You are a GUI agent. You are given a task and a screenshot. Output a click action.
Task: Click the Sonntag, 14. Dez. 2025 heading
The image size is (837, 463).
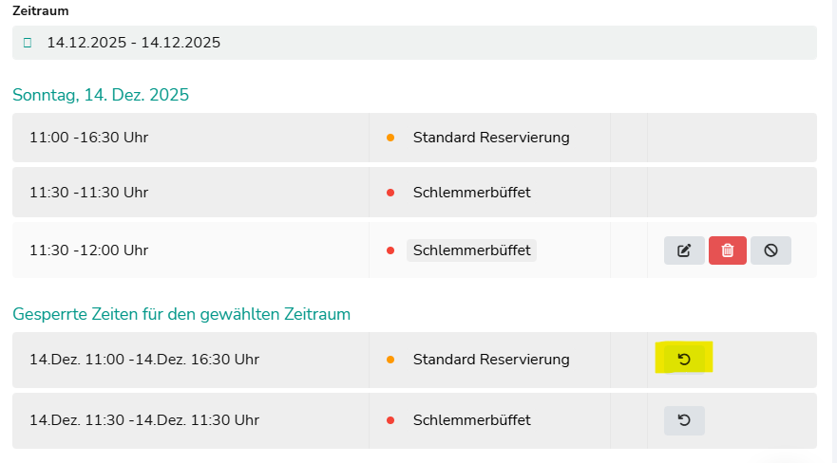(x=101, y=95)
